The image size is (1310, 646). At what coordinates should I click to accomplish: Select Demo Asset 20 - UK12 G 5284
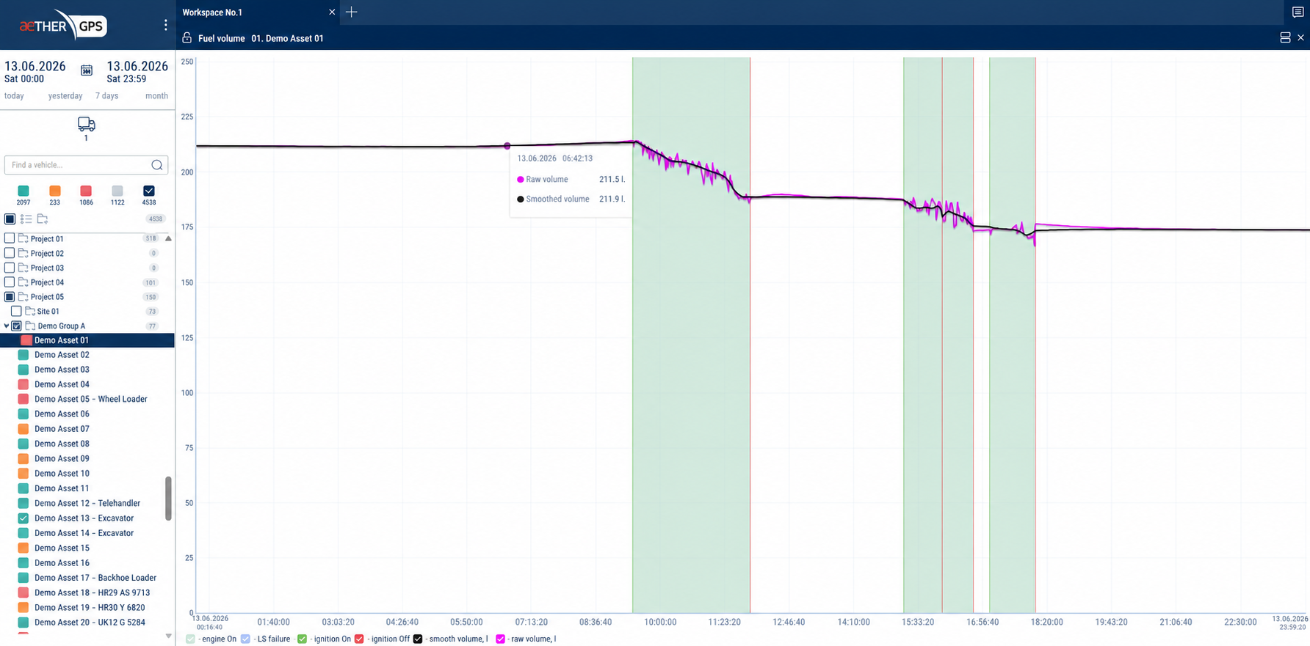(90, 623)
